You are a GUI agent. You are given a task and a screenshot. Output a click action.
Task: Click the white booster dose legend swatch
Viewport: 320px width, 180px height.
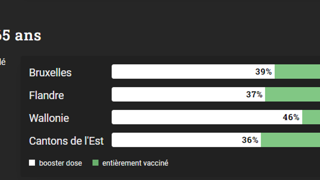tap(32, 163)
